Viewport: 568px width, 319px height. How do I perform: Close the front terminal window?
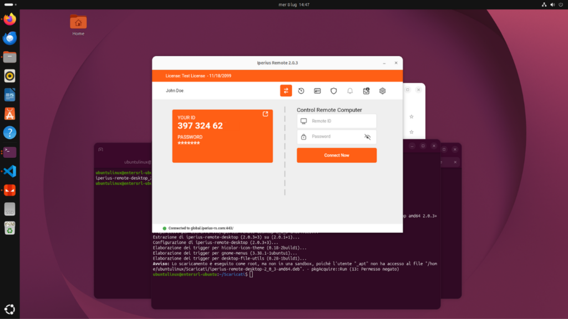[434, 146]
